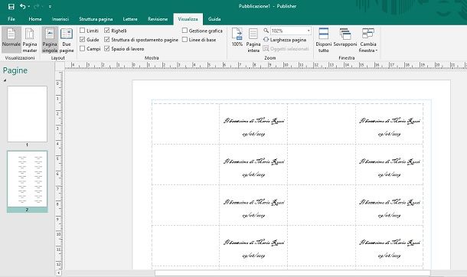Select the Visualizza tab
467x277 pixels.
[x=188, y=19]
